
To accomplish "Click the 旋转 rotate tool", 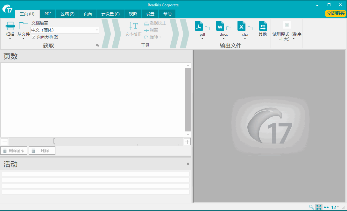I will (x=152, y=37).
